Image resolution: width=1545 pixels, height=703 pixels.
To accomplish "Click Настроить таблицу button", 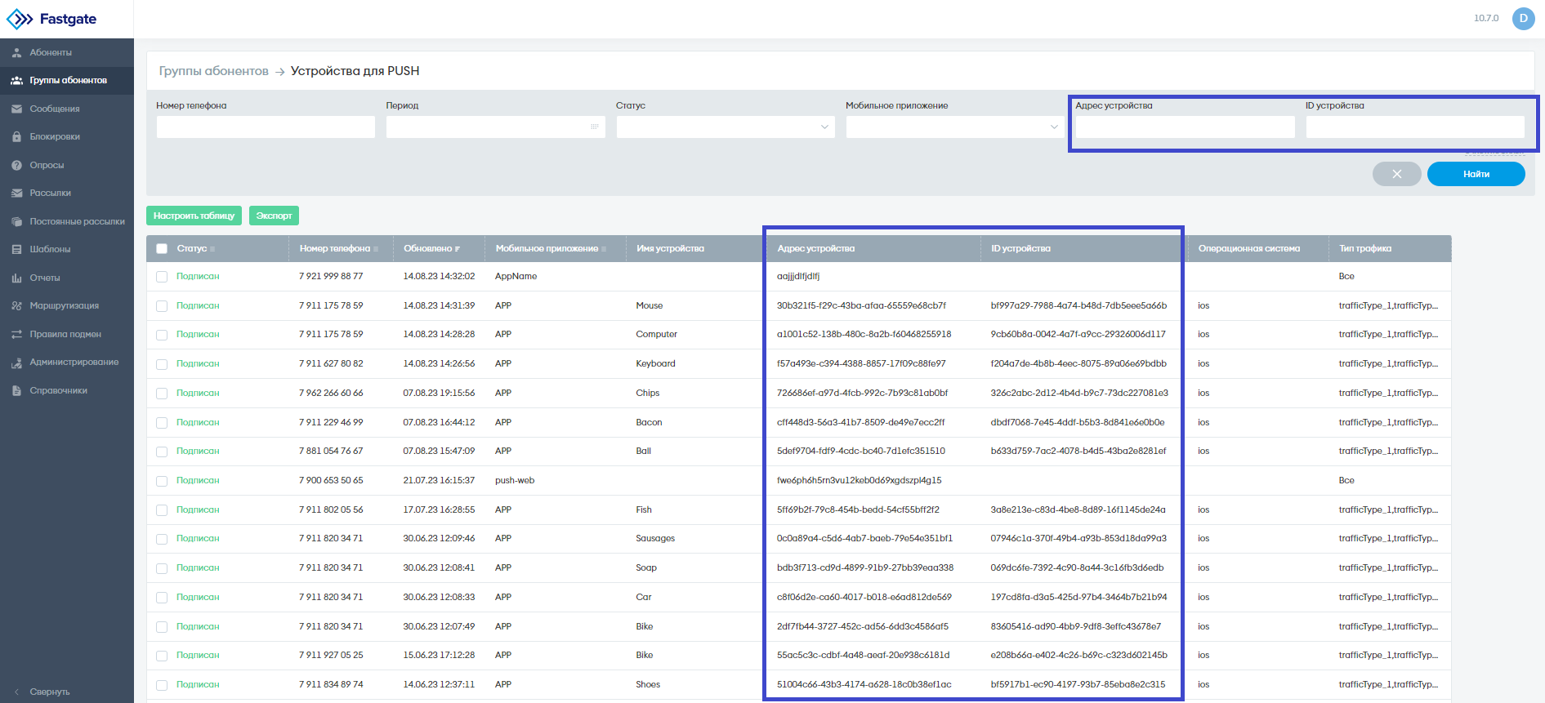I will [194, 216].
